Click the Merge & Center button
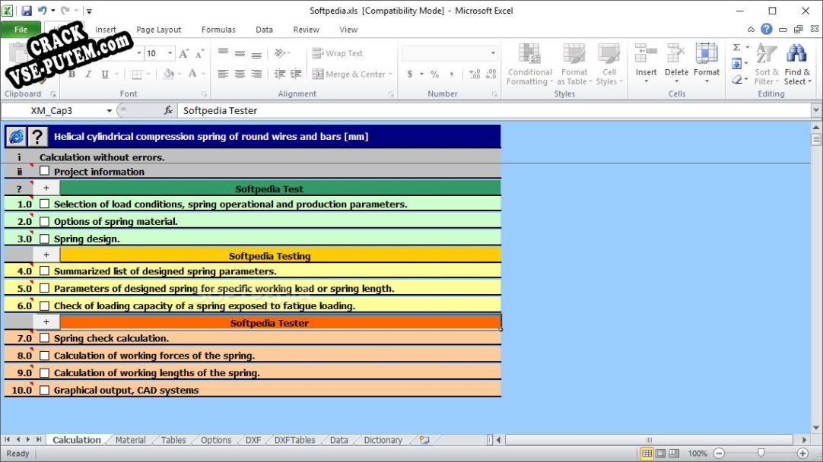The height and width of the screenshot is (462, 823). (350, 74)
